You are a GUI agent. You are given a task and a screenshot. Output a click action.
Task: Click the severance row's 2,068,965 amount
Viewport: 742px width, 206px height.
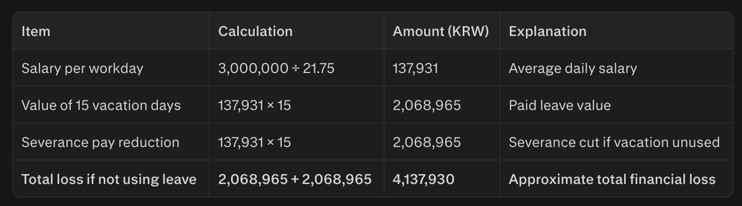427,142
